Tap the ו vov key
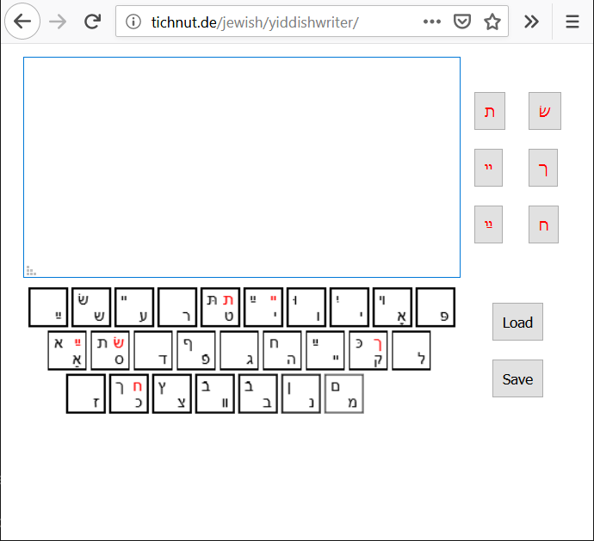 tap(306, 307)
